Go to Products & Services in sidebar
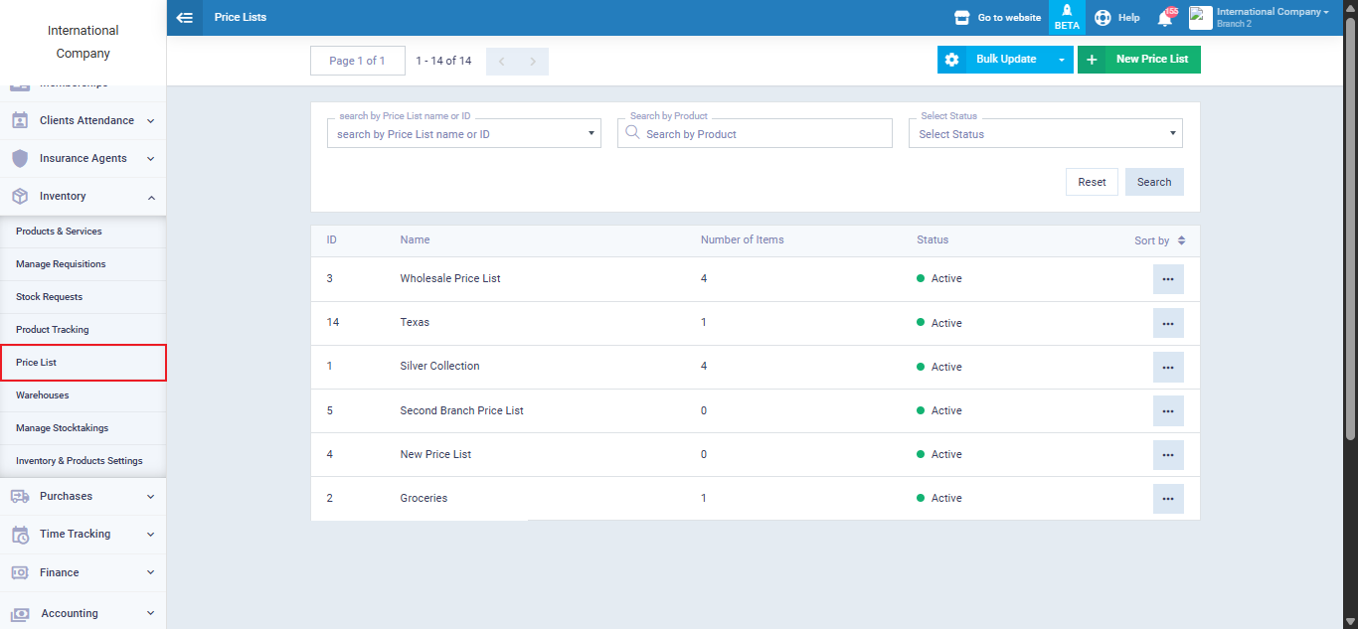Image resolution: width=1358 pixels, height=629 pixels. point(59,232)
